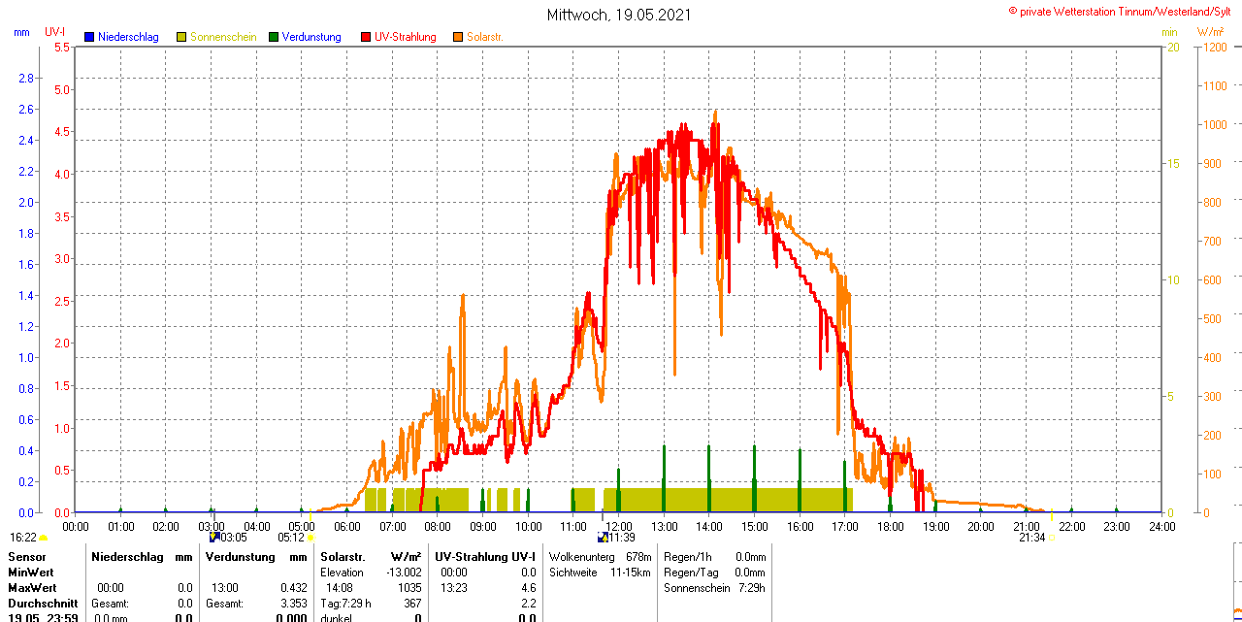Click the sunset marker below 21:34
The image size is (1242, 622).
pyautogui.click(x=1052, y=539)
